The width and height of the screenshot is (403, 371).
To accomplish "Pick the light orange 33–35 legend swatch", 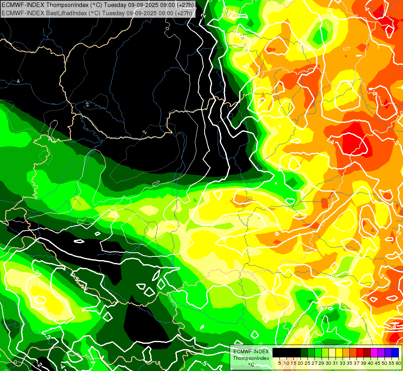I will pyautogui.click(x=346, y=352).
